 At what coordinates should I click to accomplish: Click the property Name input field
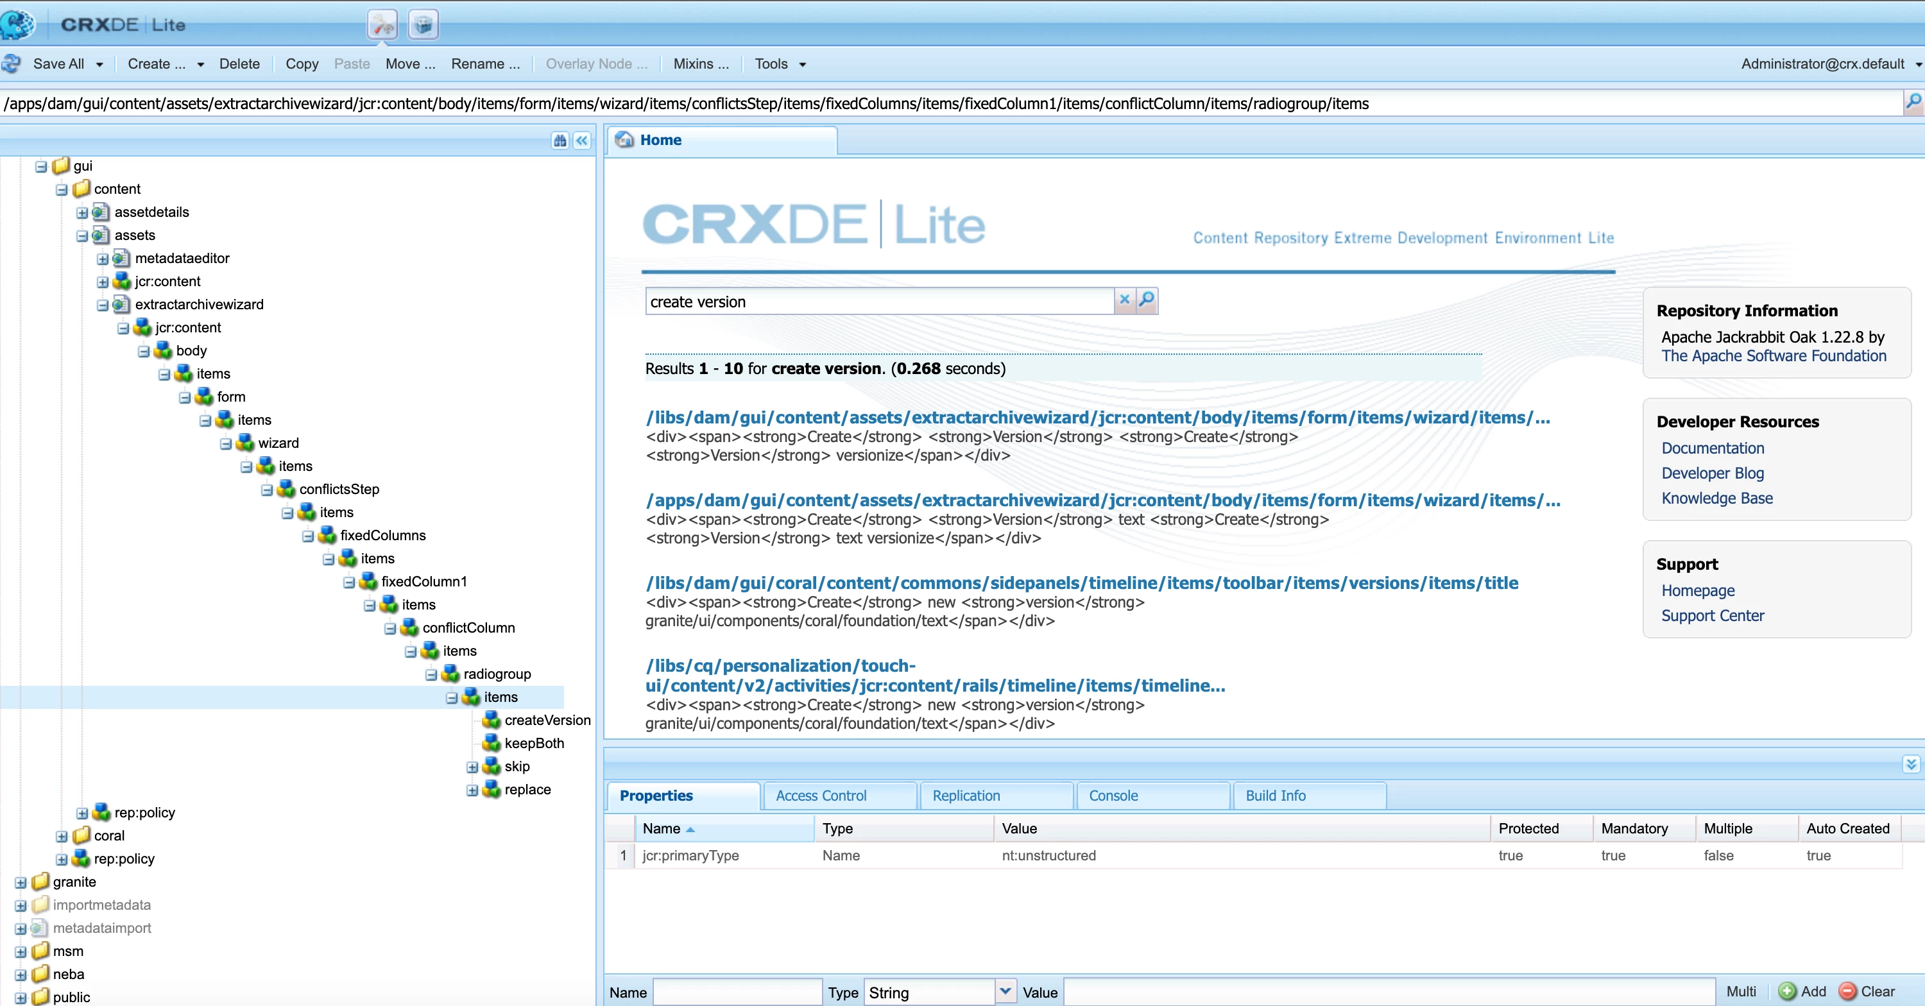tap(737, 992)
